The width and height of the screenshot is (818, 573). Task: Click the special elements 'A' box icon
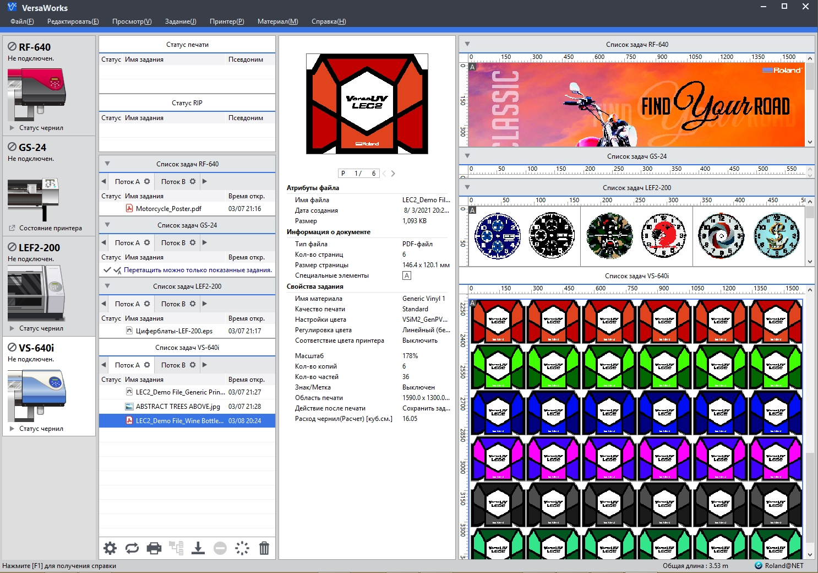pos(407,275)
